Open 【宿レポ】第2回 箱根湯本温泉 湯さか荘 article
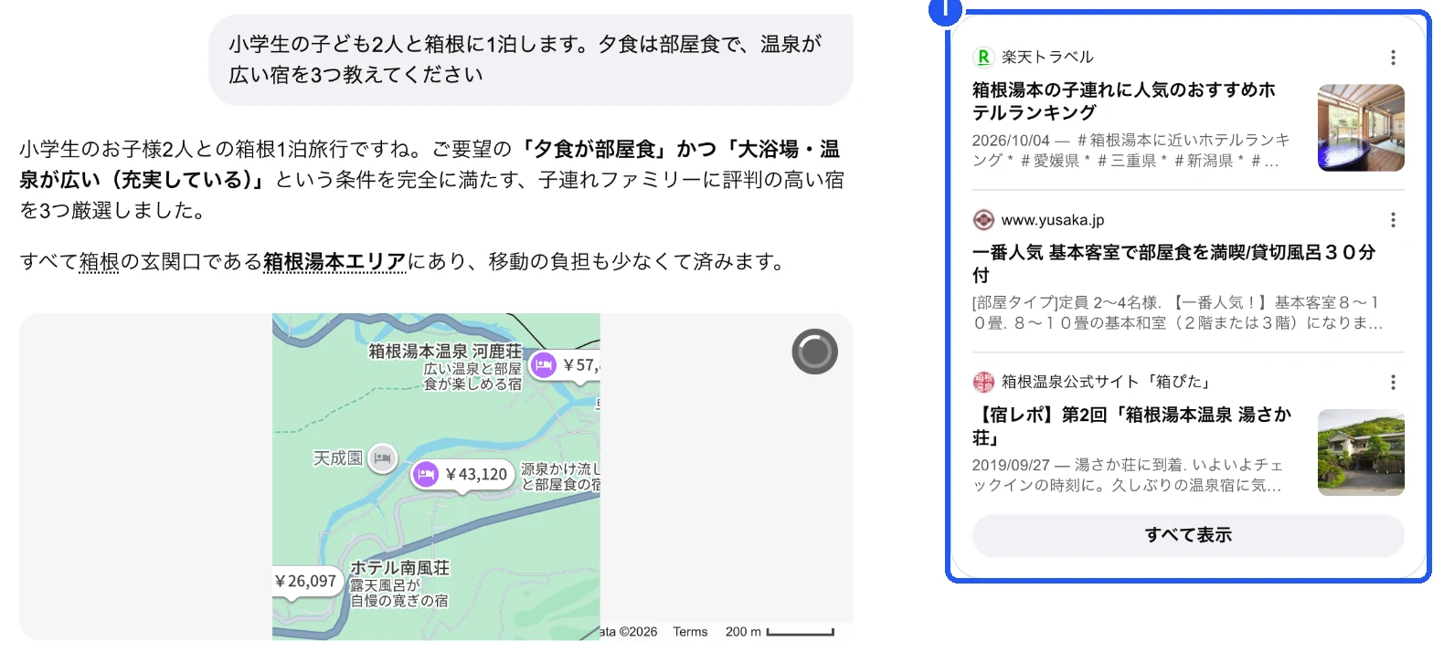The height and width of the screenshot is (652, 1433). (x=1132, y=426)
